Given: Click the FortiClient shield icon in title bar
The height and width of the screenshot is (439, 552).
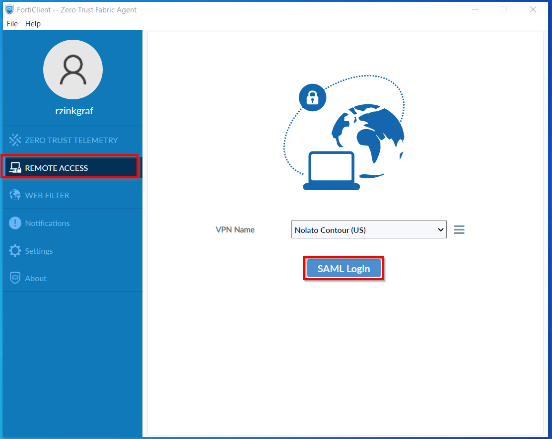Looking at the screenshot, I should [x=9, y=9].
